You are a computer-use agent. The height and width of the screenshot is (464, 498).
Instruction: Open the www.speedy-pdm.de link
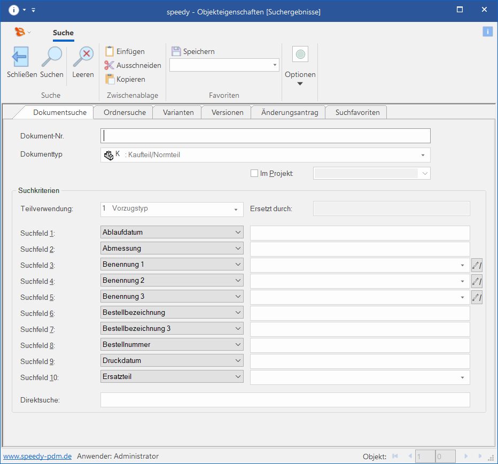click(x=37, y=456)
